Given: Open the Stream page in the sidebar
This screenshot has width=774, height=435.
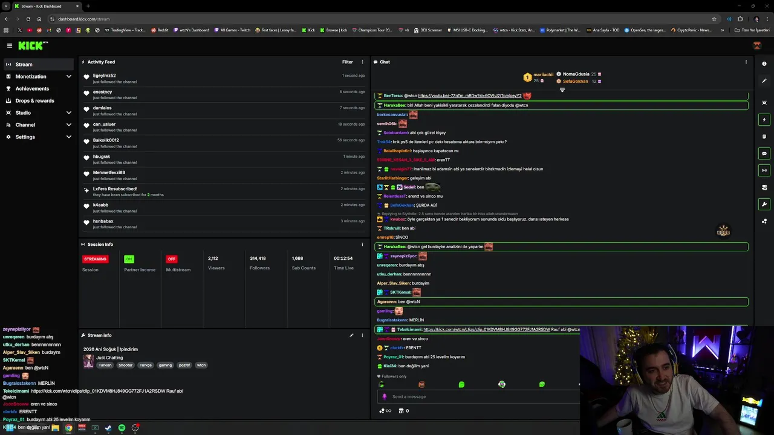Looking at the screenshot, I should 37,64.
